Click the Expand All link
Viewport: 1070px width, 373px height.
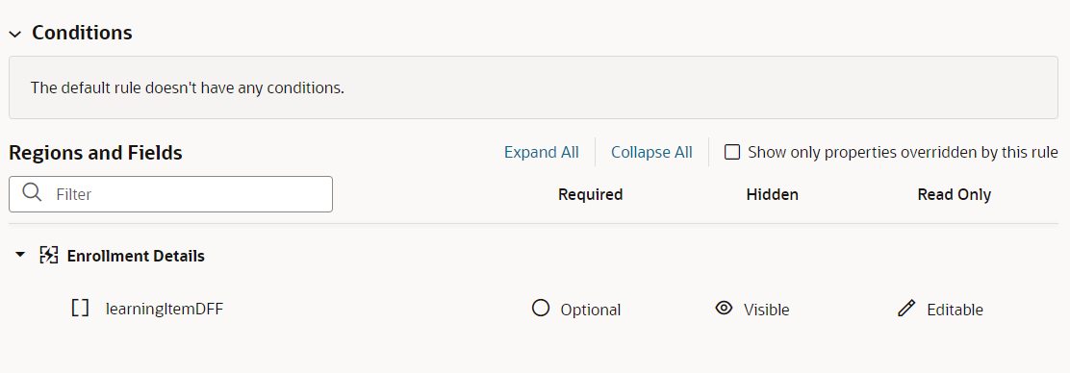pyautogui.click(x=541, y=152)
